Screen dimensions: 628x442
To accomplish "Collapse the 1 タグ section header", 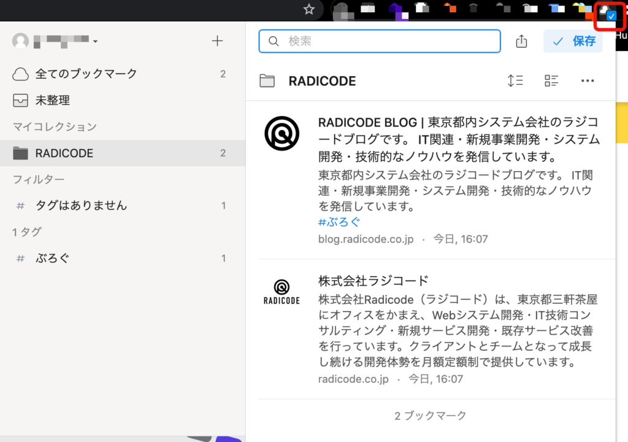I will (x=27, y=232).
